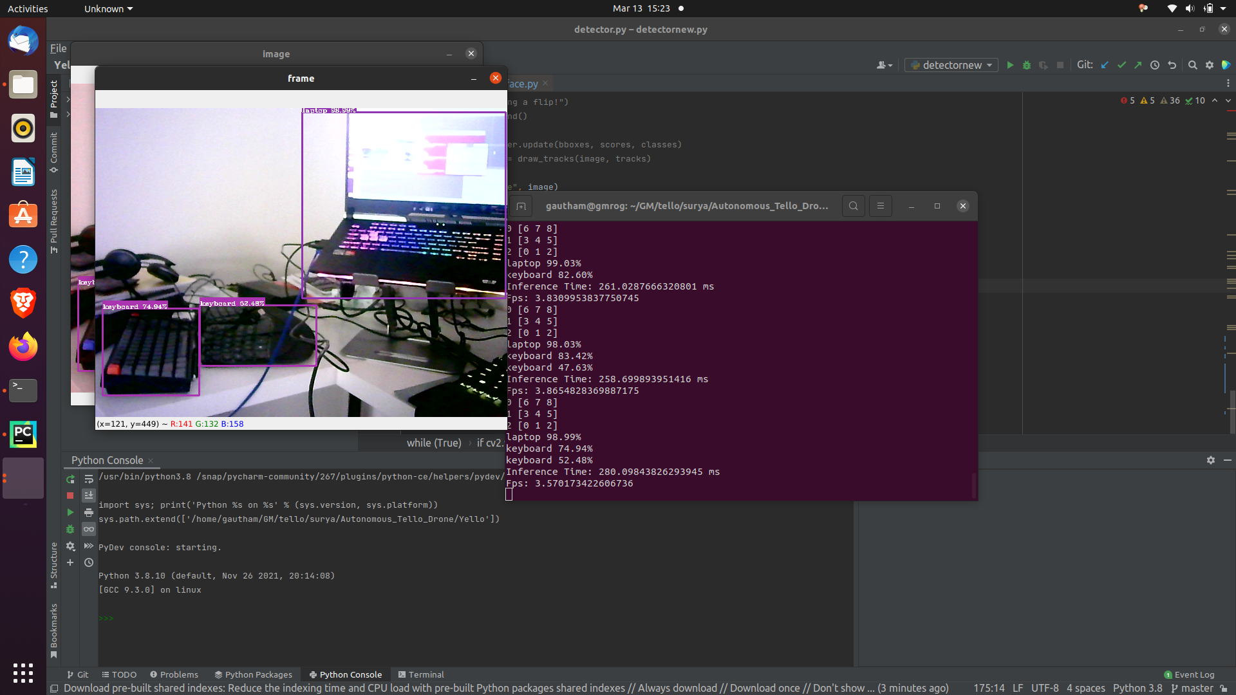Click the Always download link

677,688
